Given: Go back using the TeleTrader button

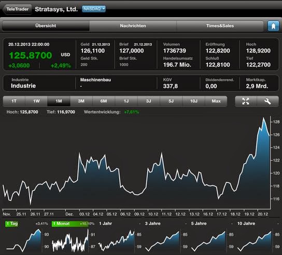Looking at the screenshot, I should [x=17, y=9].
